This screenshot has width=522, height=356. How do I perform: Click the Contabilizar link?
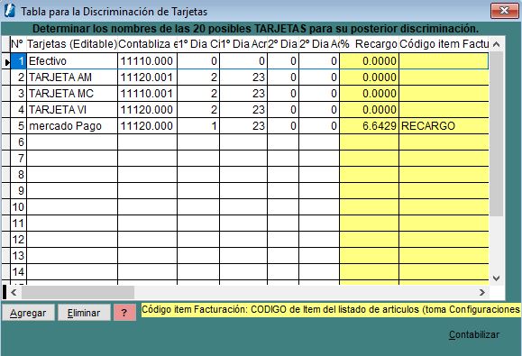pos(474,334)
